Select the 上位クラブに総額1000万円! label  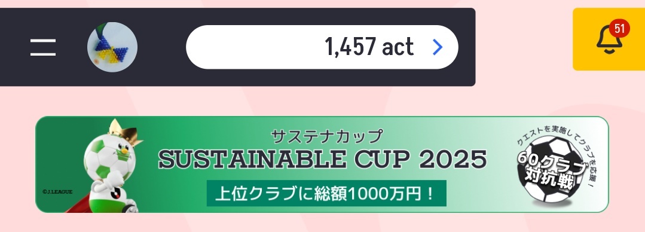coord(326,193)
